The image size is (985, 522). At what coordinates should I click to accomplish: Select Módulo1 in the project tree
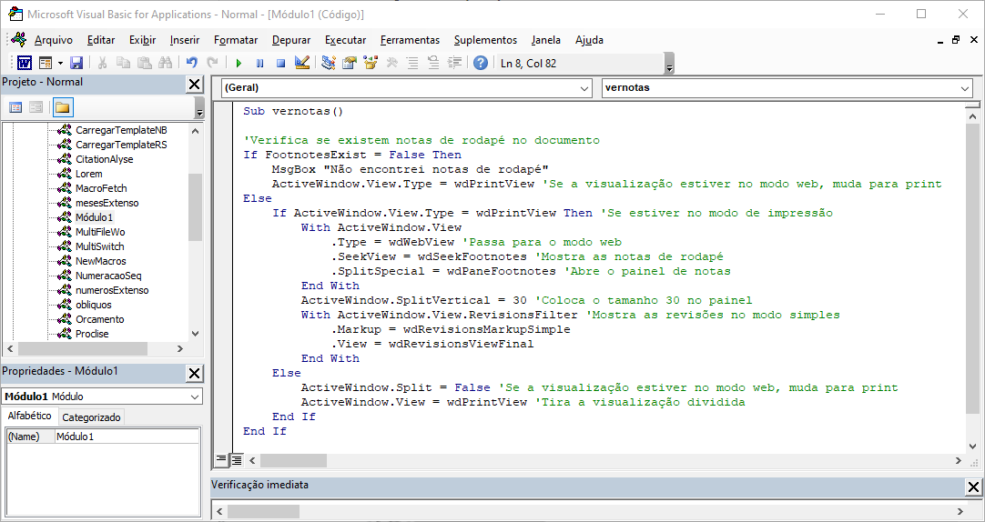click(x=95, y=217)
